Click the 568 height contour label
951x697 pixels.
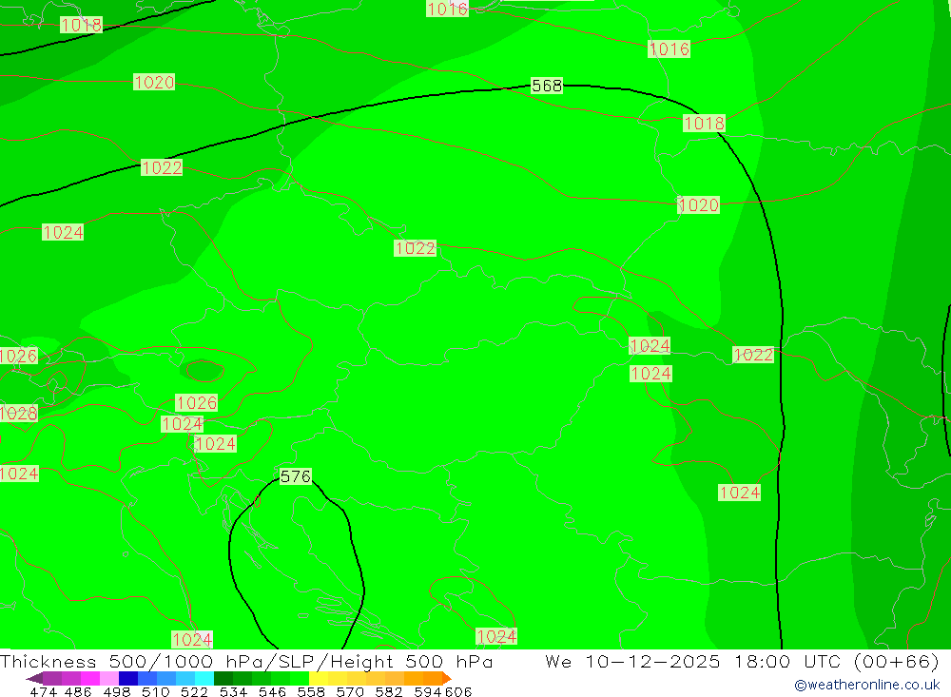click(547, 86)
